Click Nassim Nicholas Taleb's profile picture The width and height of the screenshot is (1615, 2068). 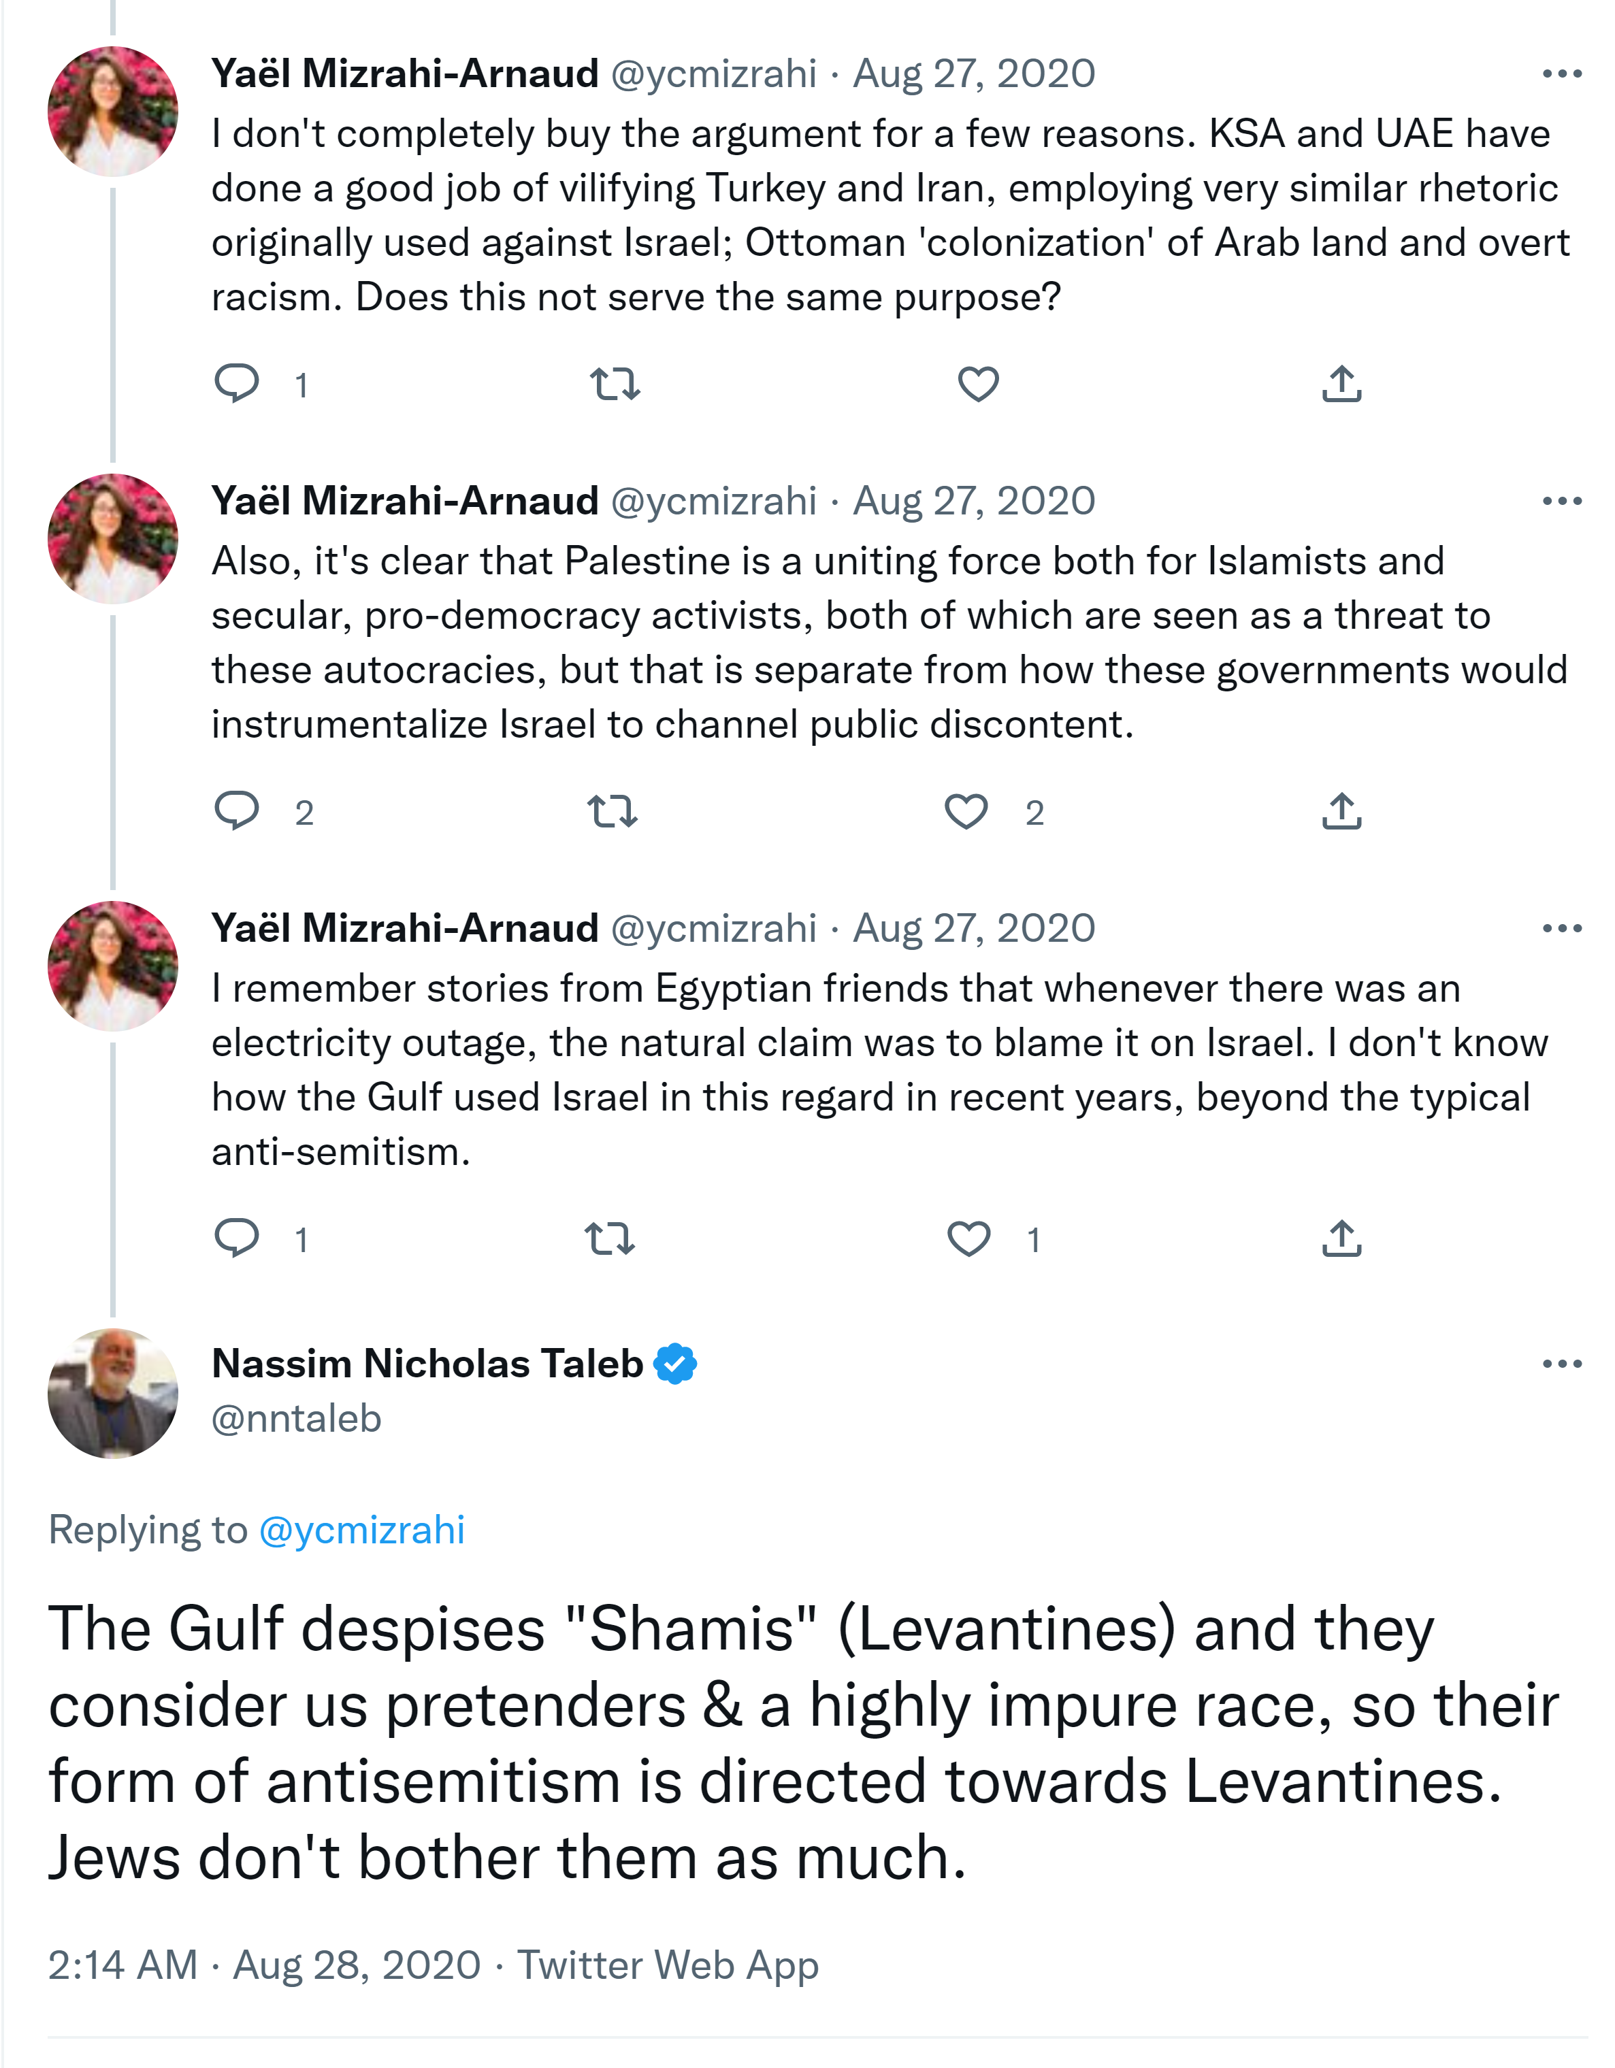pos(113,1393)
